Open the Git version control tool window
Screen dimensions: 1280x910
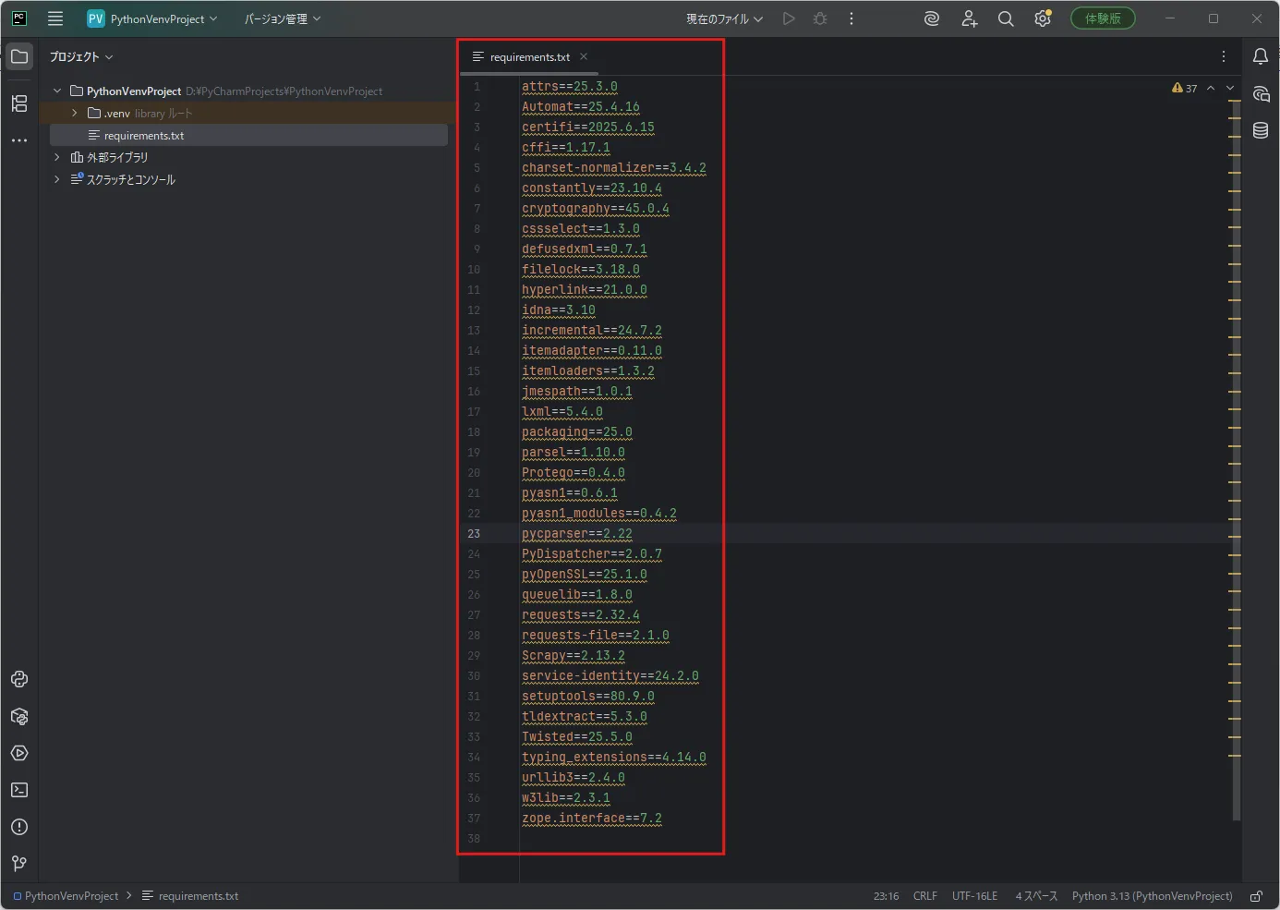[x=19, y=864]
